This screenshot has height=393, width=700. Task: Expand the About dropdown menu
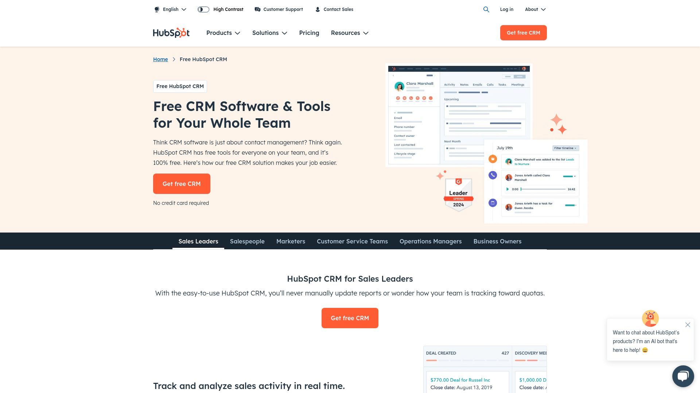tap(535, 9)
